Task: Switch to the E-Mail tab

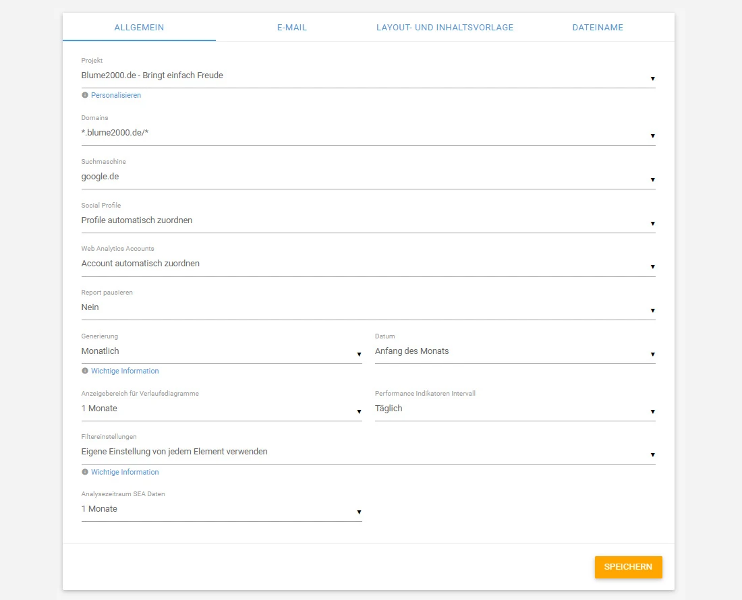Action: [x=291, y=28]
